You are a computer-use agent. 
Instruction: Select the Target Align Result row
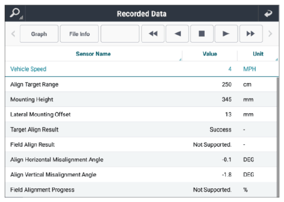141,129
